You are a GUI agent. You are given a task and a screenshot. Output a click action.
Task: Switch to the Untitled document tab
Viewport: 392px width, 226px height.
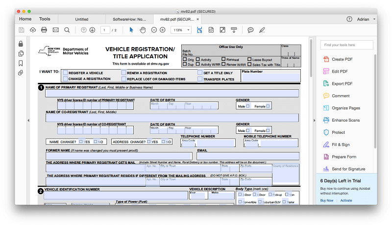pyautogui.click(x=82, y=19)
